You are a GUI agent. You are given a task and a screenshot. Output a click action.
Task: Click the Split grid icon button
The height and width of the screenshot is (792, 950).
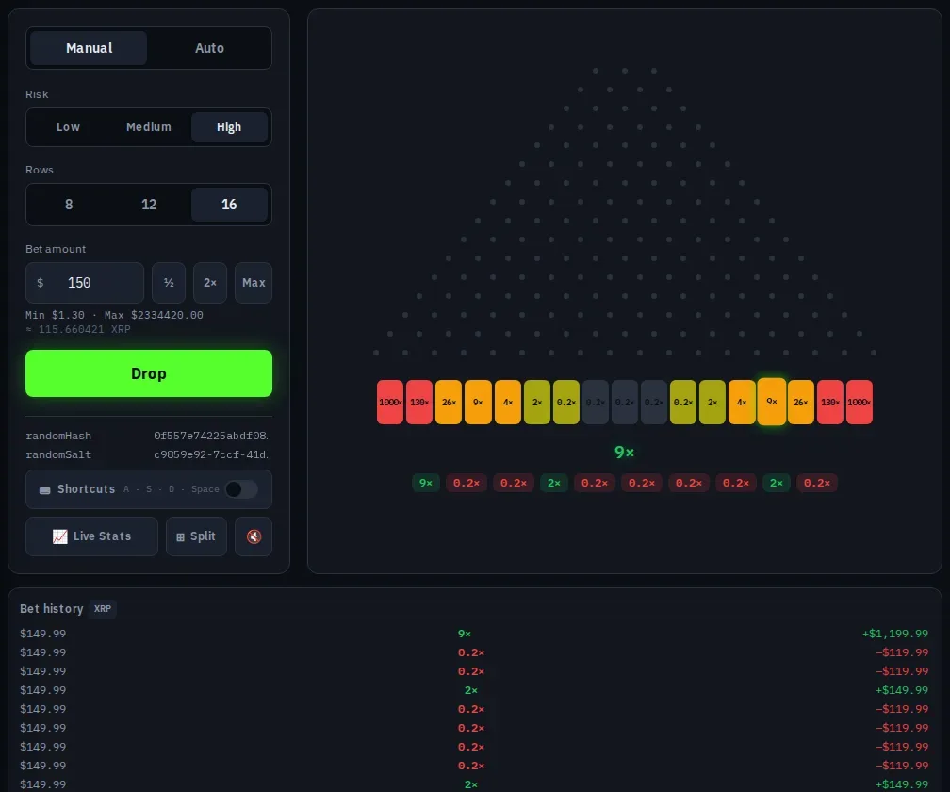click(196, 536)
